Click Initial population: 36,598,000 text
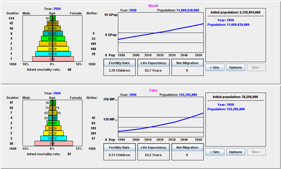 (x=235, y=97)
